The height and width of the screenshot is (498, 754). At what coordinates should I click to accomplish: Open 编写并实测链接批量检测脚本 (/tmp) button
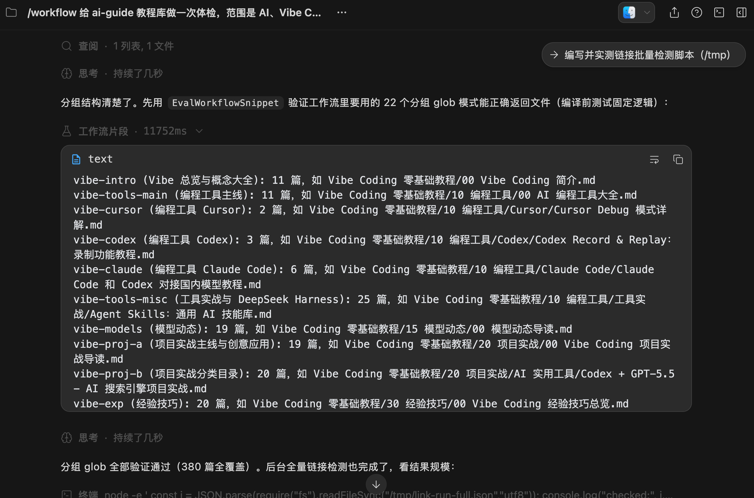click(x=644, y=55)
